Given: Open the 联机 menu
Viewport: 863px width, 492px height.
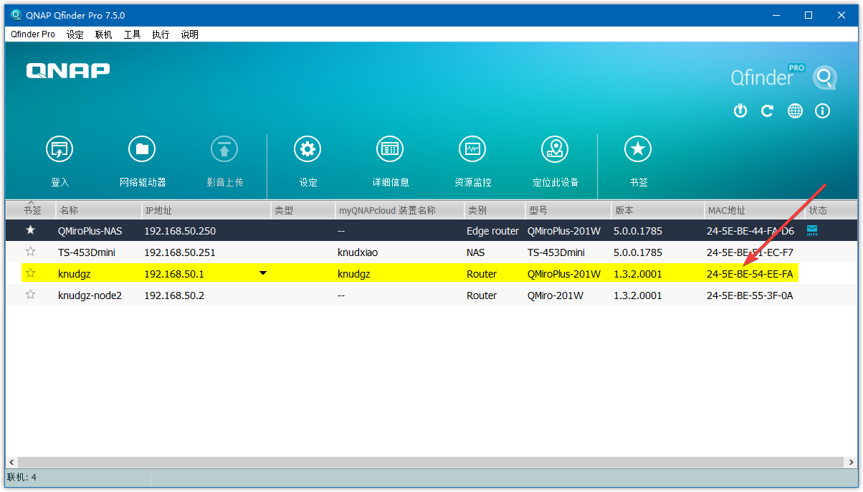Looking at the screenshot, I should pos(104,34).
